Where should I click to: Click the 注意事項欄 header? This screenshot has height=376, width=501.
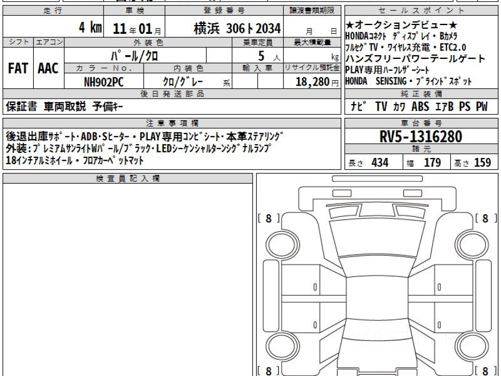pos(173,123)
